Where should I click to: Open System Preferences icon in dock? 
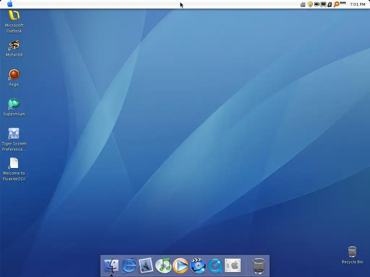tap(233, 265)
